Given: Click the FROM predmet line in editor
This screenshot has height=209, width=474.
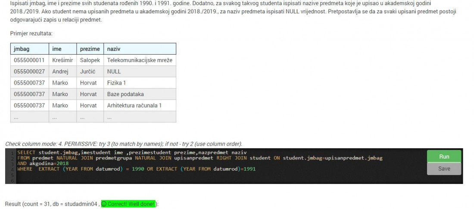Looking at the screenshot, I should 200,158.
